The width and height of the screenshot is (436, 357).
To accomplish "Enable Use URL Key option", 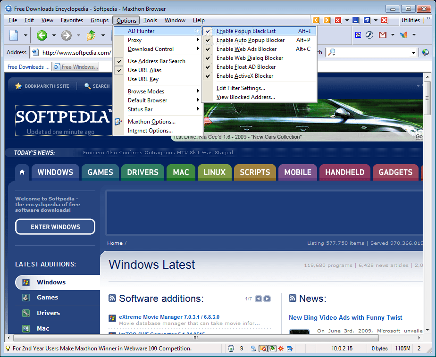I will tap(158, 79).
